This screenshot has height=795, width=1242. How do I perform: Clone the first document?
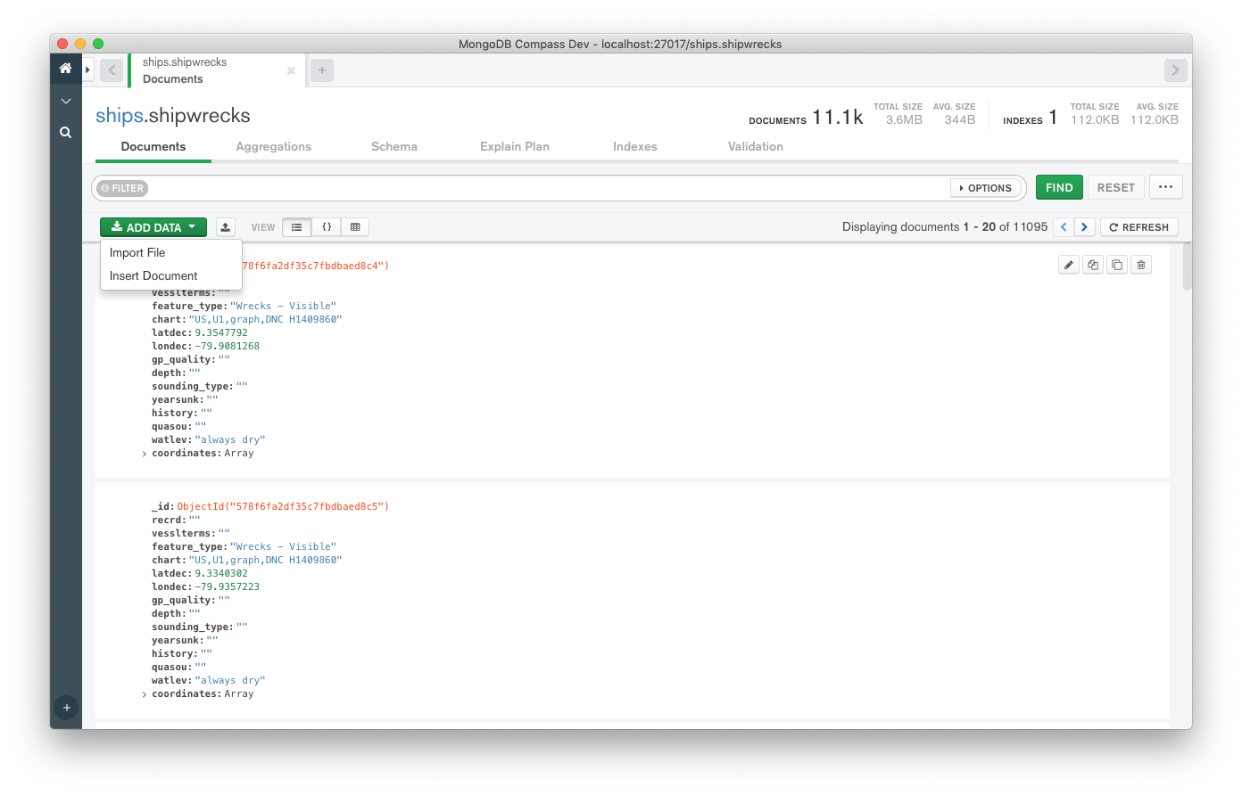click(1117, 265)
